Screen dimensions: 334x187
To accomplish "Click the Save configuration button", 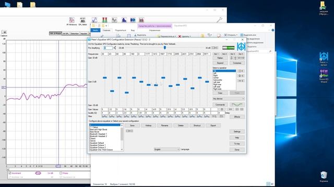I will coord(132,126).
